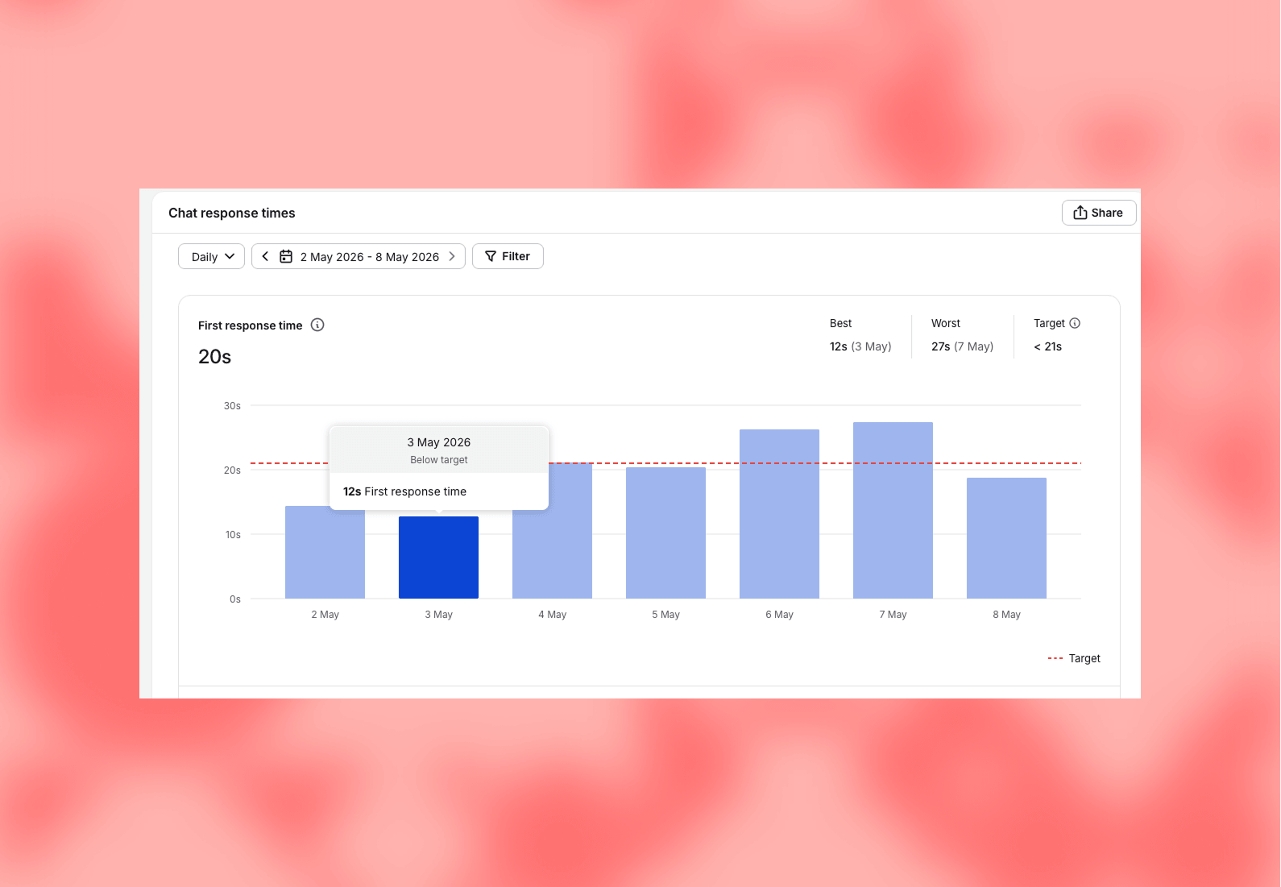Screen dimensions: 1281x887
Task: Select the highlighted 3 May bar
Action: (438, 557)
